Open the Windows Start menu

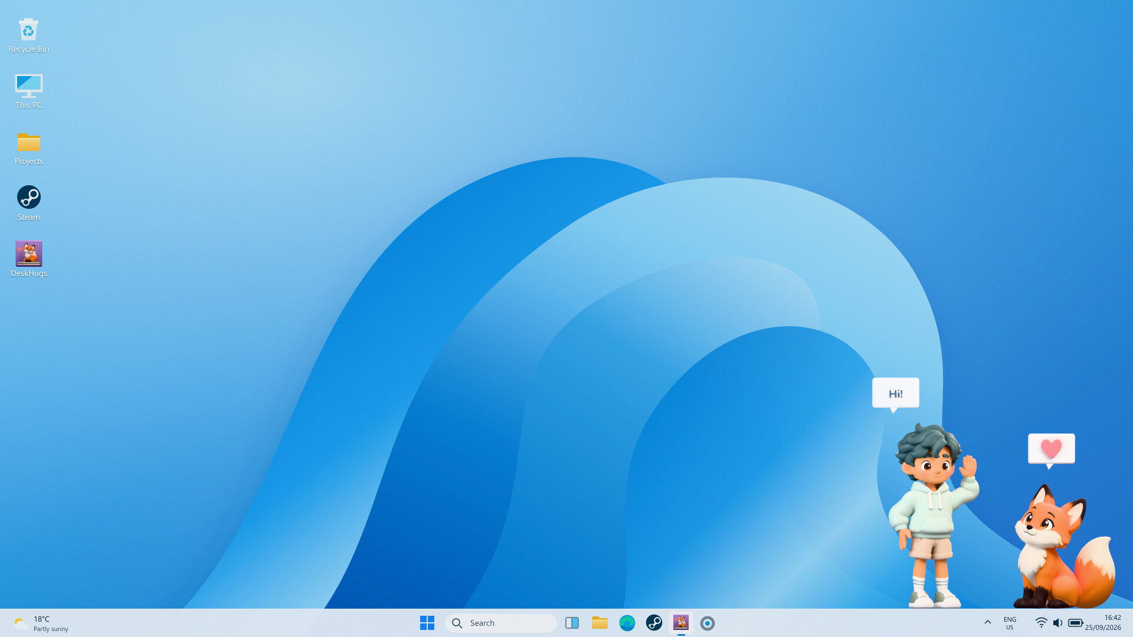[427, 623]
